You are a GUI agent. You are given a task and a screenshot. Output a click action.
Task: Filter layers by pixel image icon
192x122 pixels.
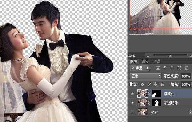(158, 68)
